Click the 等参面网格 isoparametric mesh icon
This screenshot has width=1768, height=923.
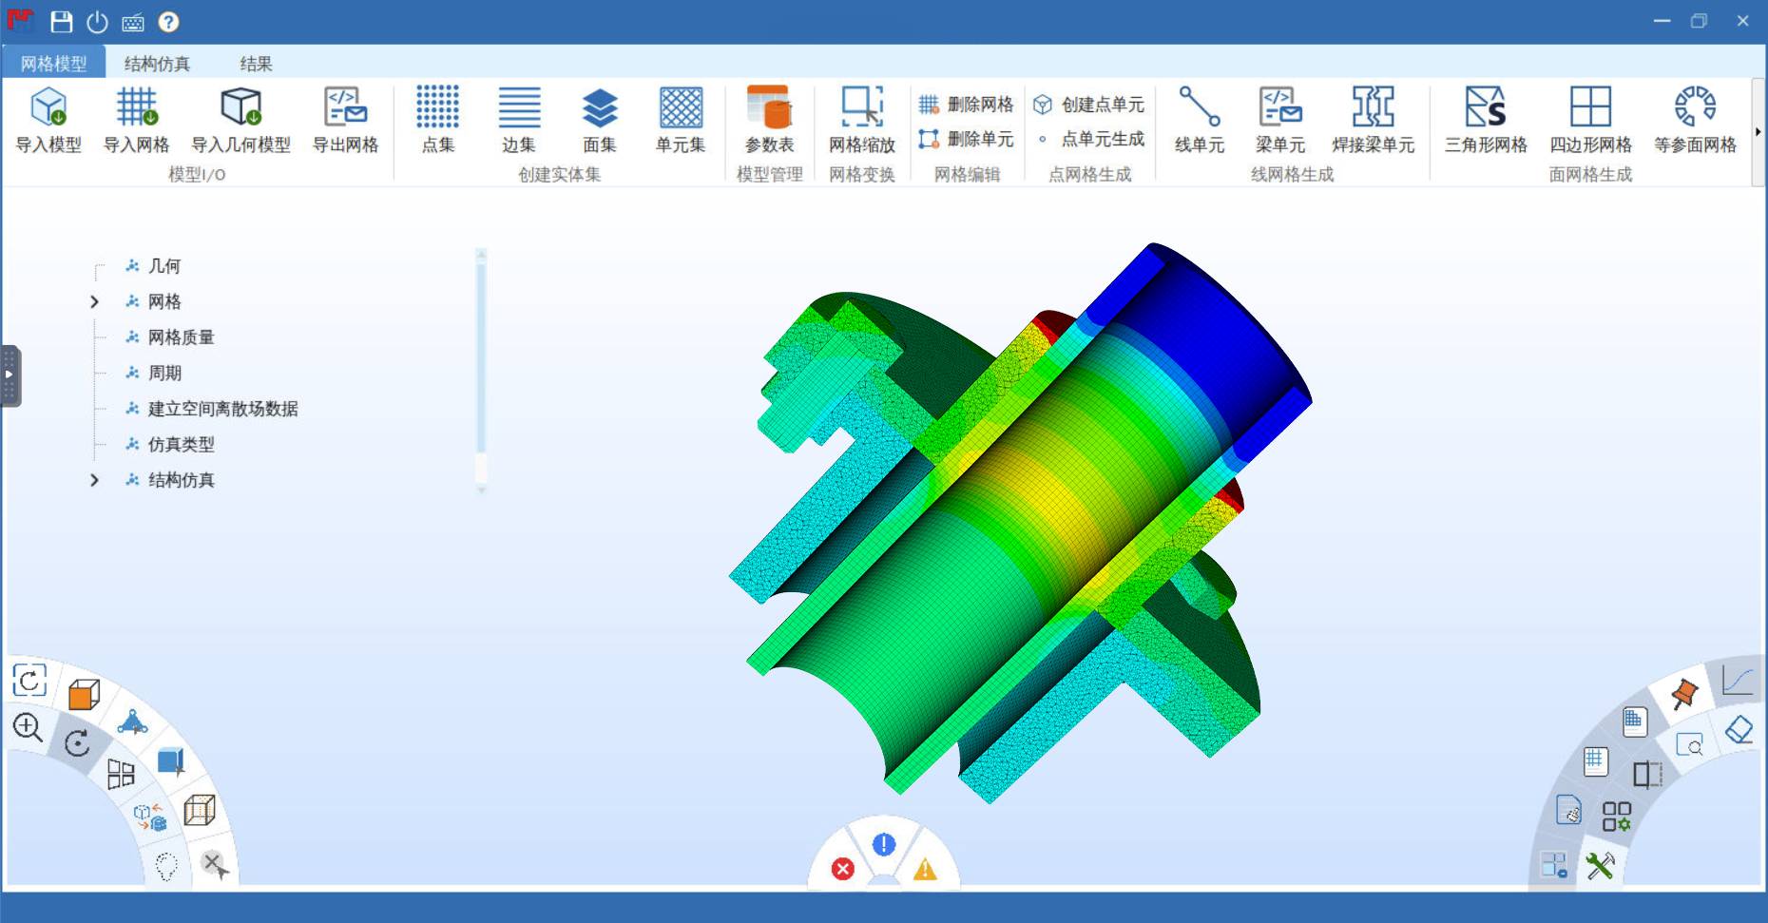pyautogui.click(x=1694, y=106)
